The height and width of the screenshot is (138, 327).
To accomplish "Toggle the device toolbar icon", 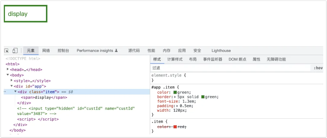I will click(x=15, y=51).
